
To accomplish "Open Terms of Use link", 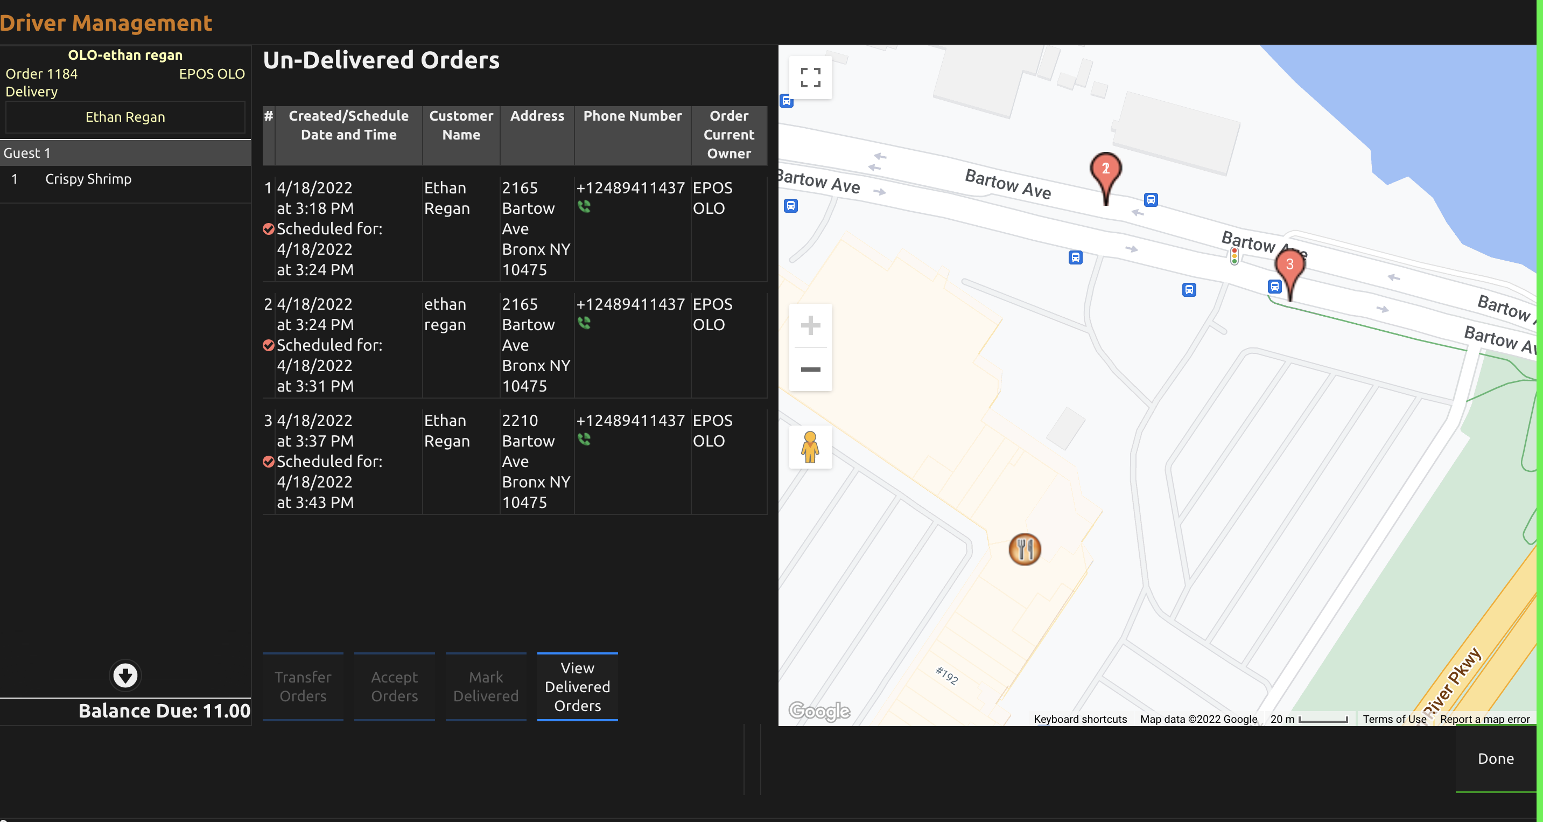I will [x=1394, y=719].
